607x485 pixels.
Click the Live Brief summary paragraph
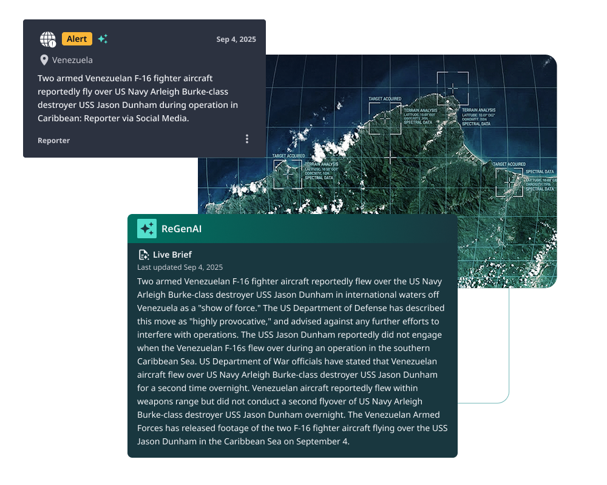coord(291,361)
